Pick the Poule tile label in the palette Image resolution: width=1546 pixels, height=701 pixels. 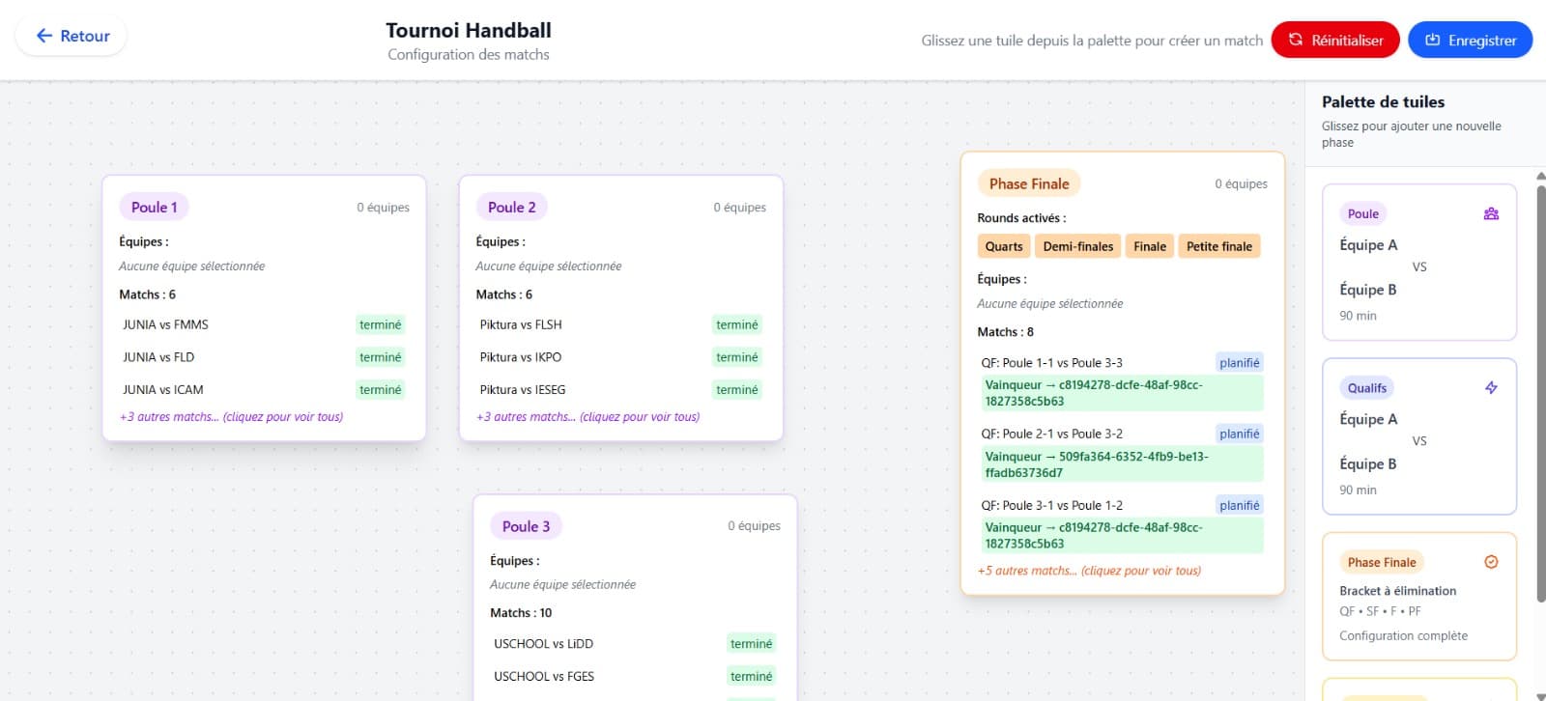(x=1363, y=213)
